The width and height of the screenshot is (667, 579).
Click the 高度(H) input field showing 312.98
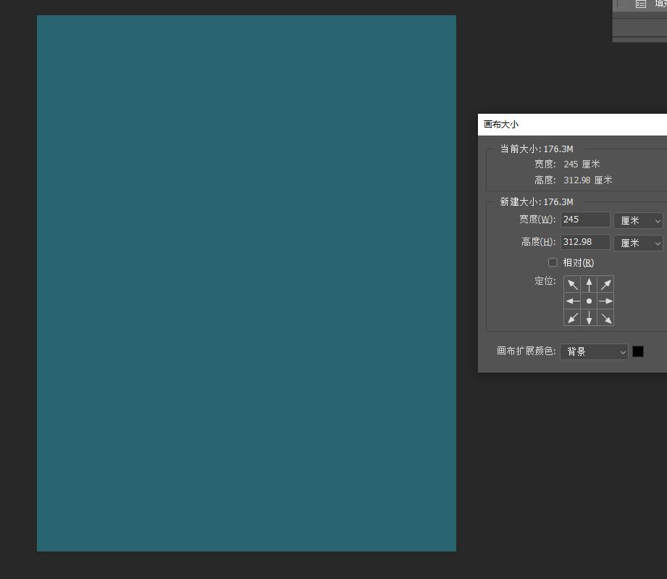tap(585, 242)
